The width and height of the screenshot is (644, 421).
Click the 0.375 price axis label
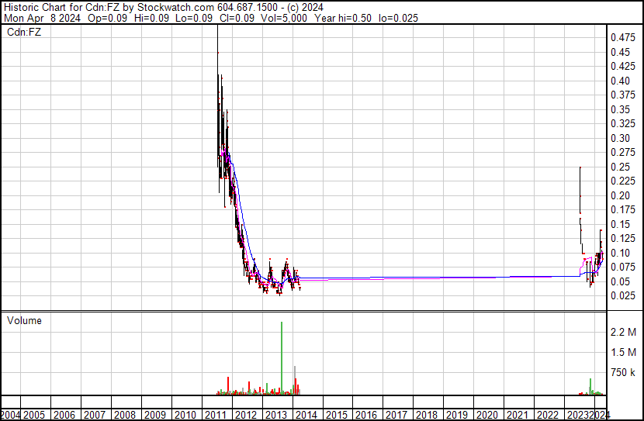(x=623, y=95)
